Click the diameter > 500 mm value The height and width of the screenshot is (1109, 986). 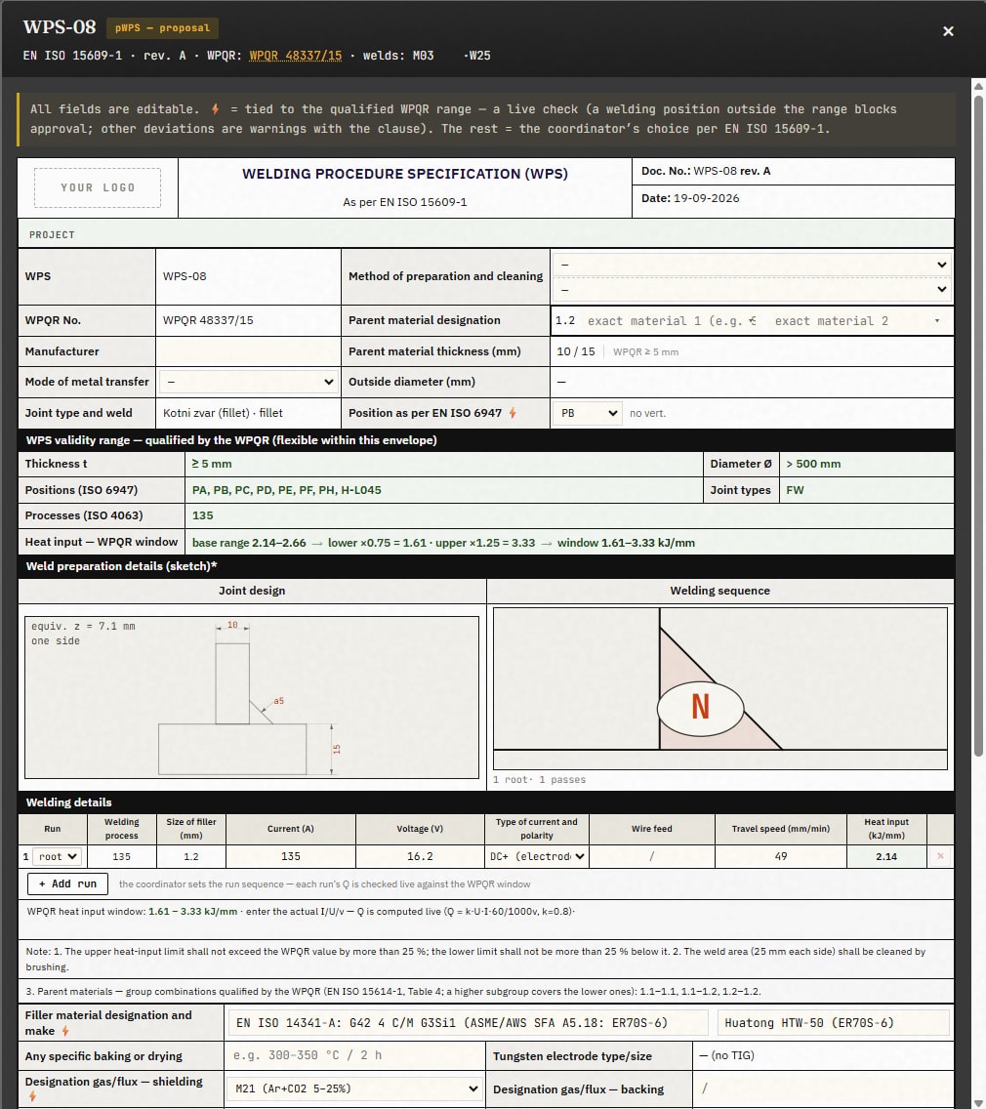813,464
